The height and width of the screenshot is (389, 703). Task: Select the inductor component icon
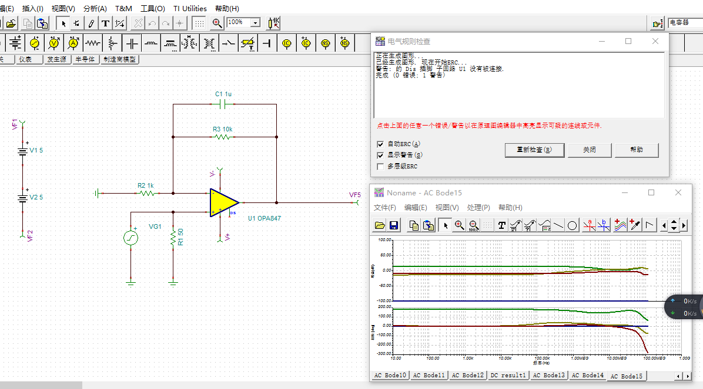[151, 43]
